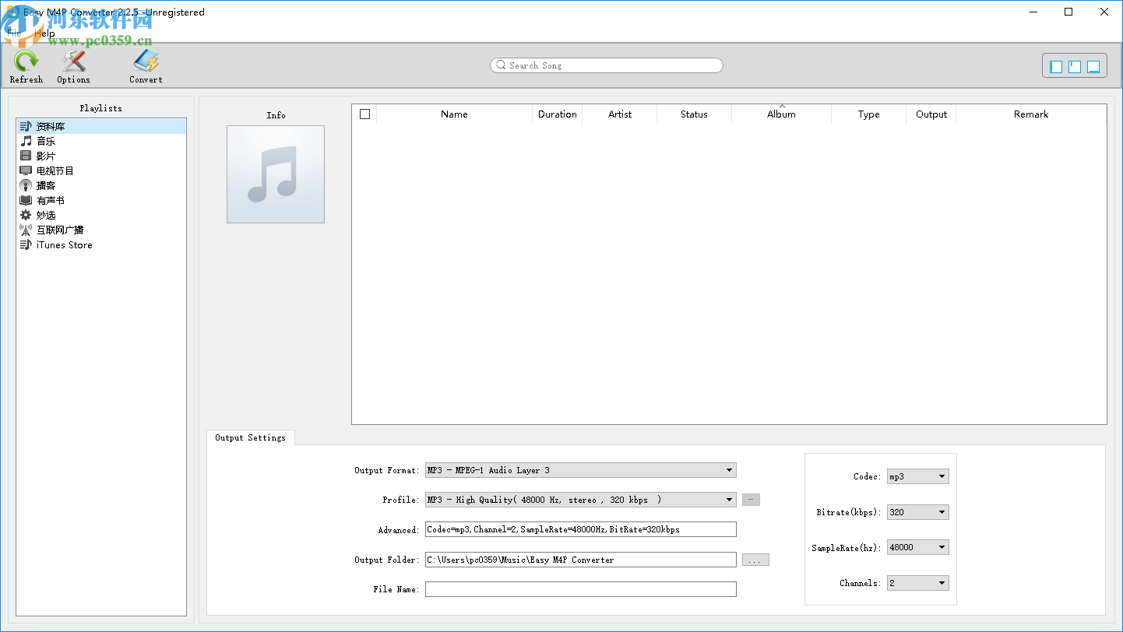Select the iTunes Store playlist

pyautogui.click(x=64, y=244)
